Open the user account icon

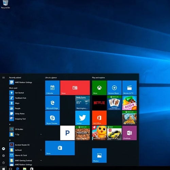[3, 149]
